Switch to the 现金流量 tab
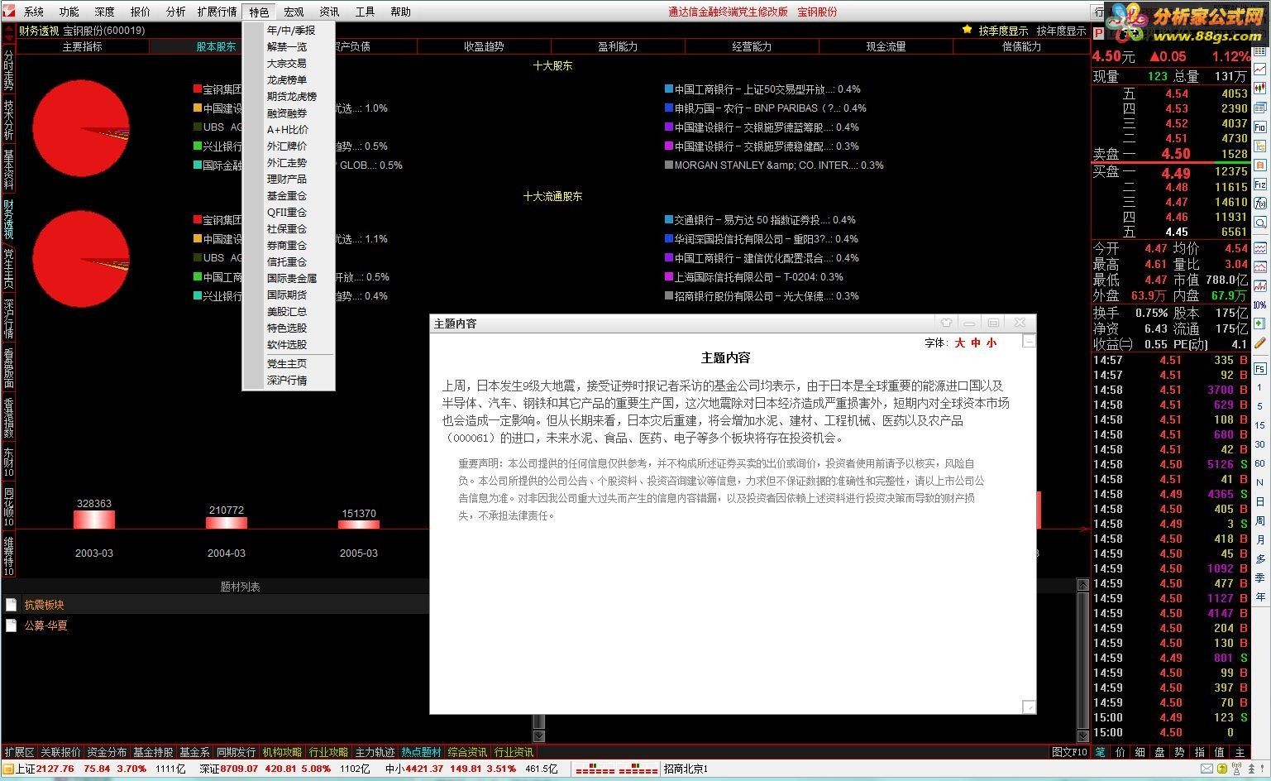The width and height of the screenshot is (1271, 781). (886, 46)
